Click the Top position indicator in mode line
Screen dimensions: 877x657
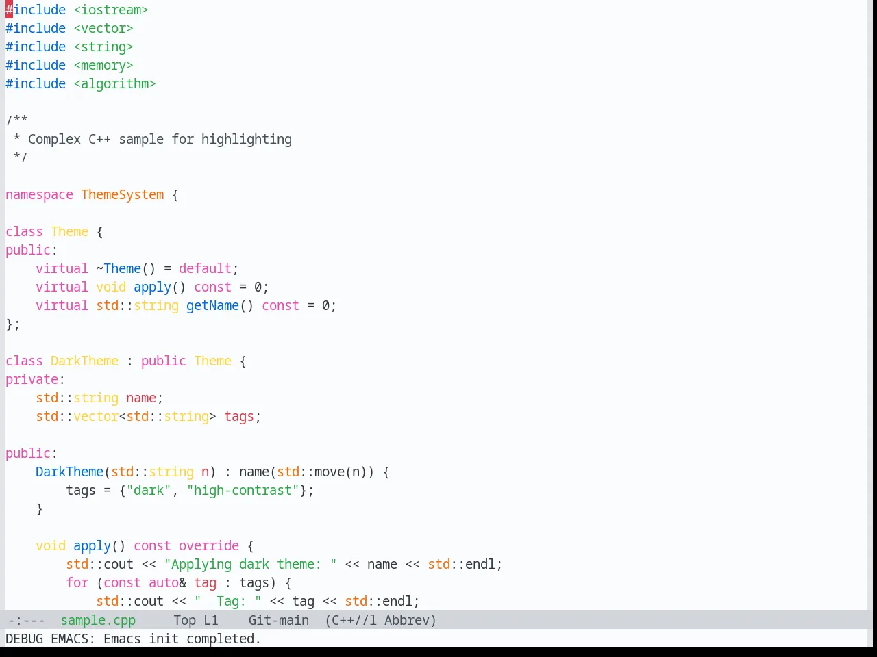coord(185,620)
